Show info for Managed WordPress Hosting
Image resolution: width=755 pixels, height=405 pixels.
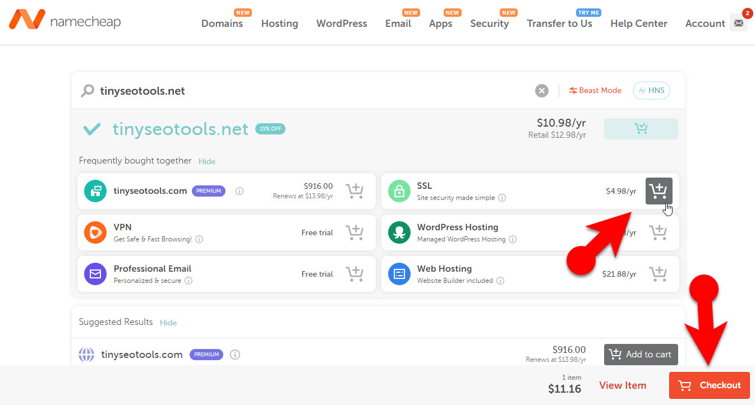(513, 239)
